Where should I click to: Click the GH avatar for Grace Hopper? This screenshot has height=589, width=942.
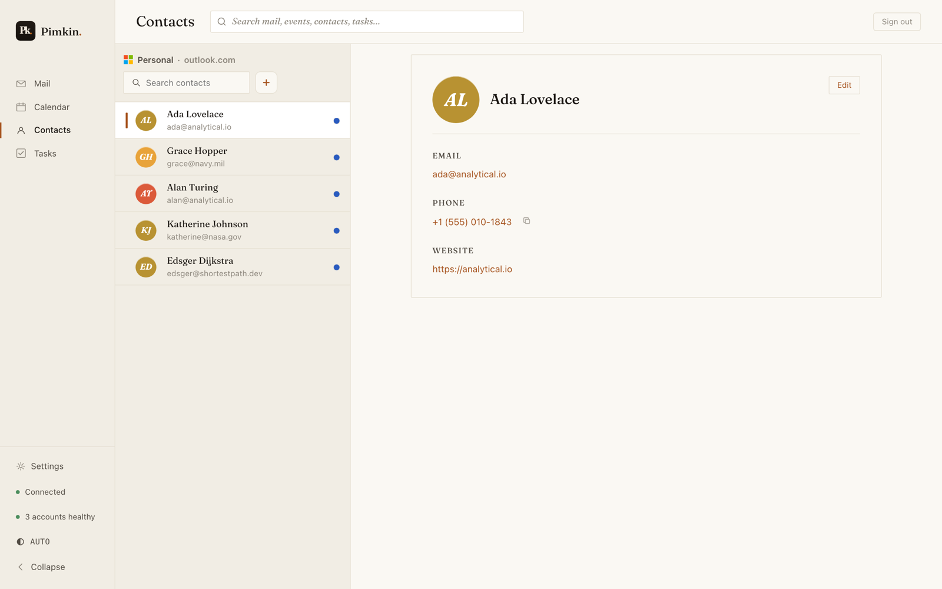point(146,157)
